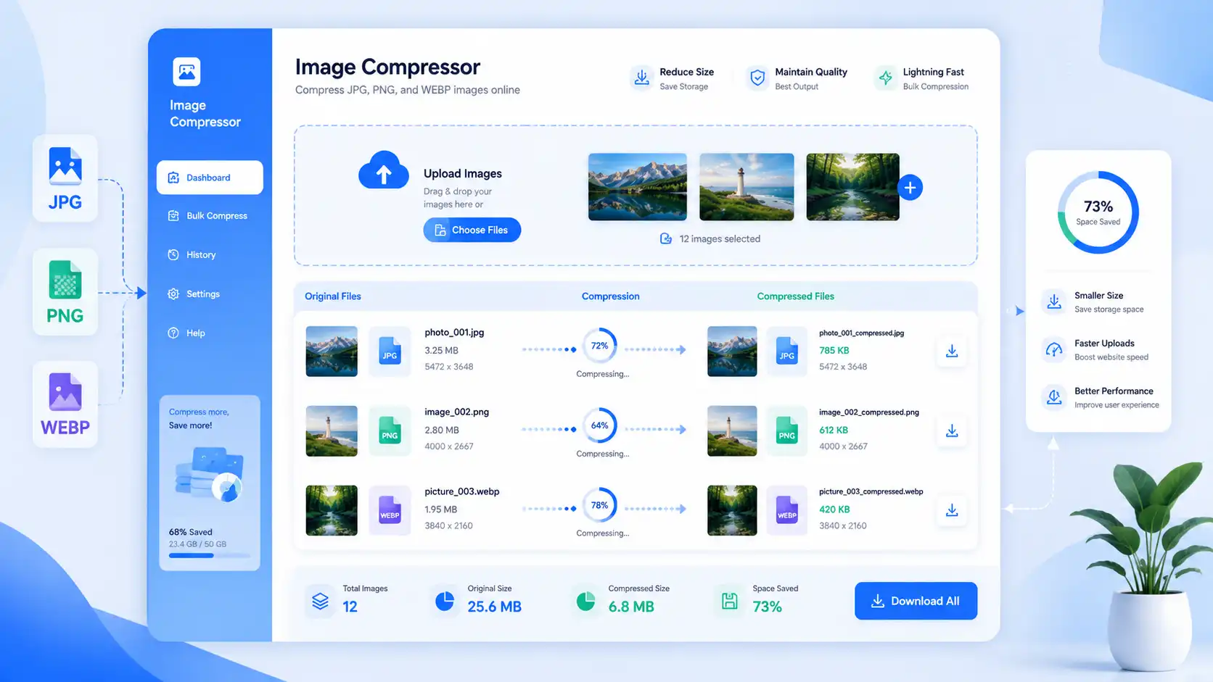
Task: Click the storage bar under 68% Saved
Action: 210,556
